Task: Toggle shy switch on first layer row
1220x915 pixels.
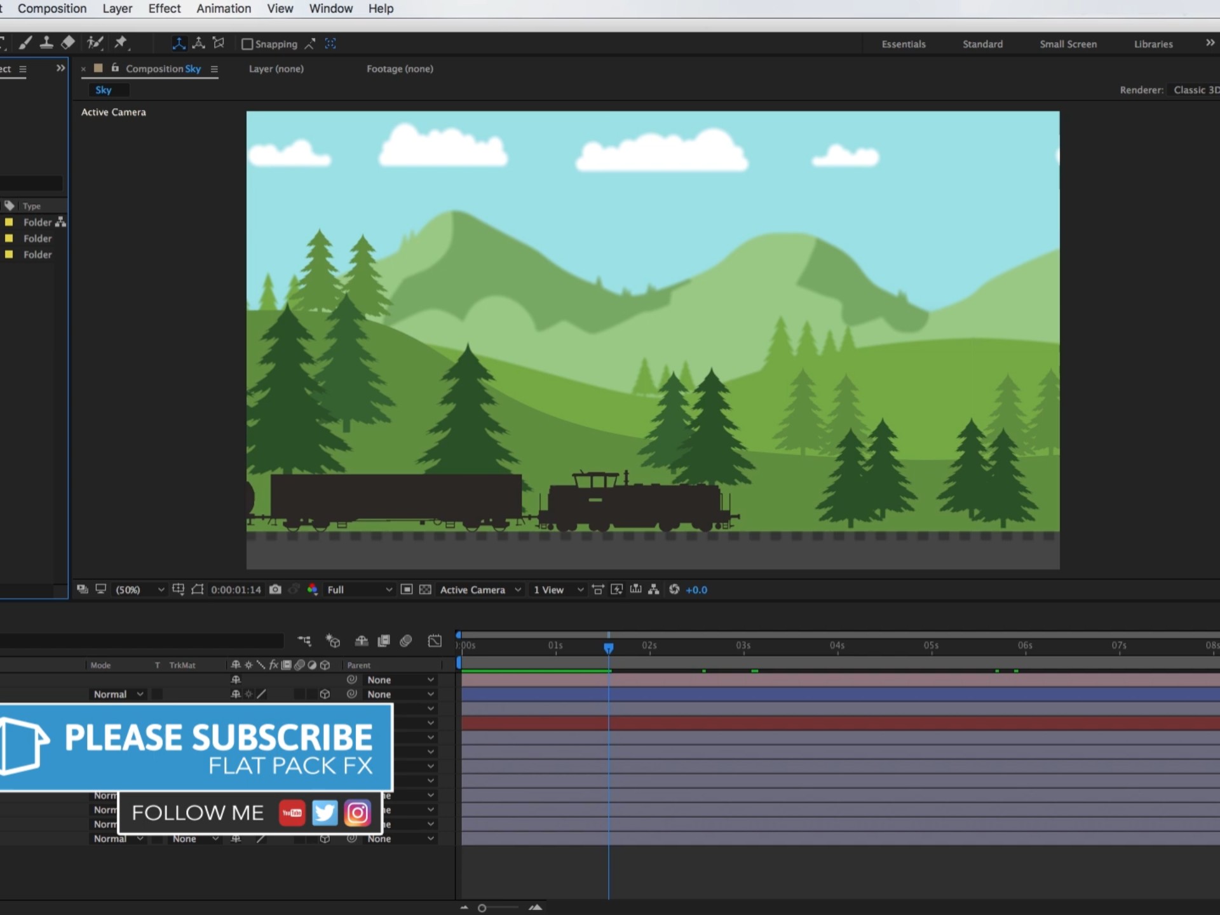Action: click(236, 679)
